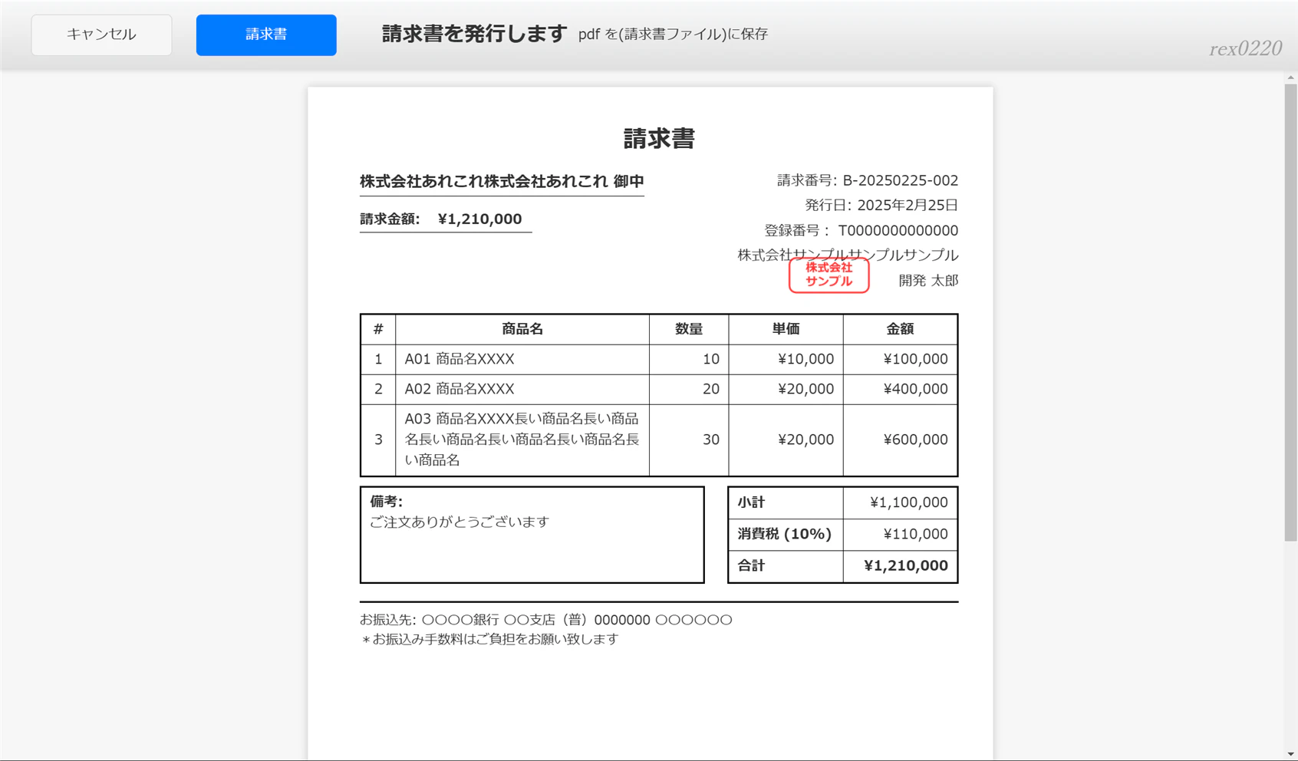This screenshot has height=761, width=1298.
Task: Click the vertical scrollbar thumb
Action: (x=1291, y=312)
